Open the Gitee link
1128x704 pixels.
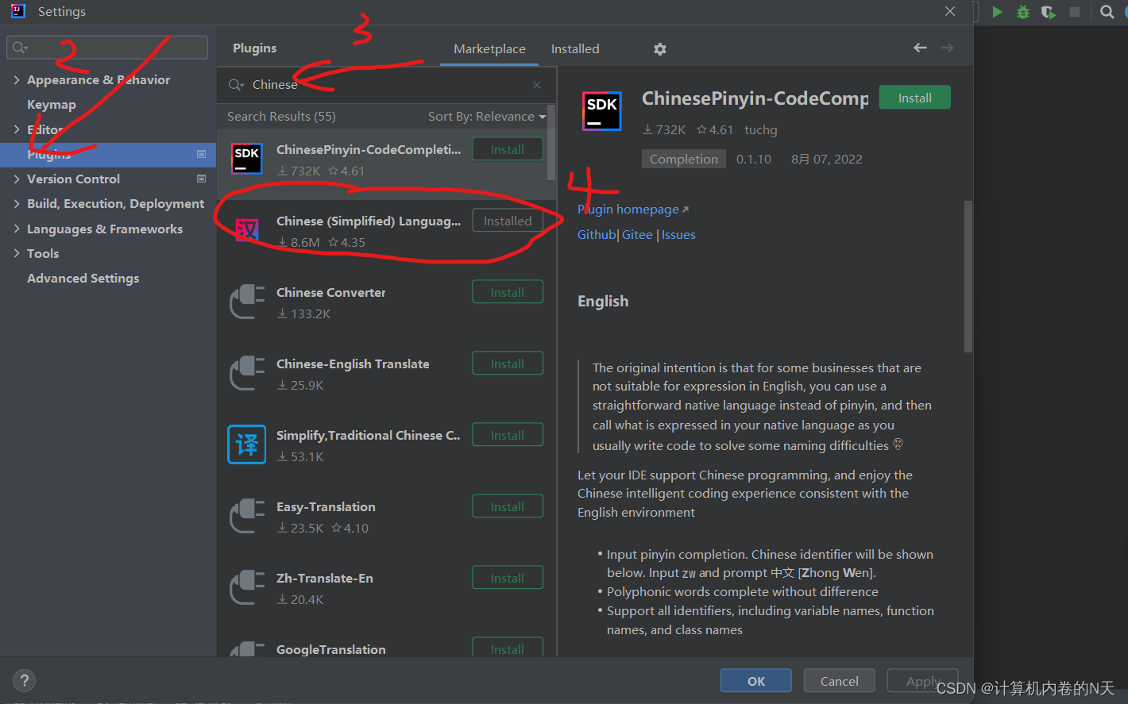pyautogui.click(x=637, y=235)
